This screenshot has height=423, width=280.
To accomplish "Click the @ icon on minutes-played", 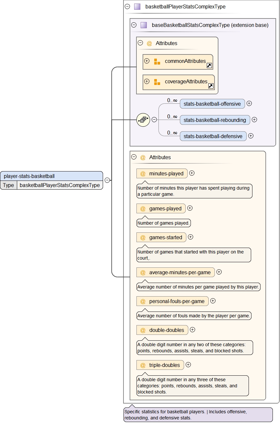I will [143, 174].
